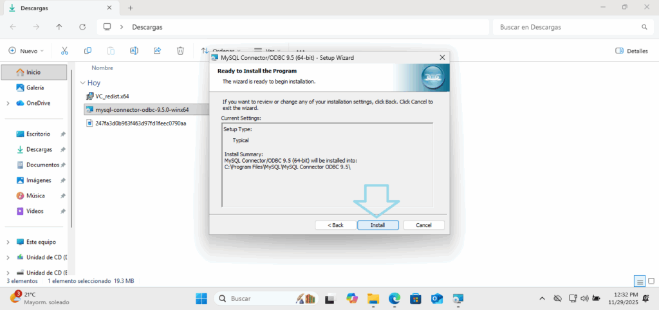Click the Copy icon in Explorer toolbar

(88, 51)
